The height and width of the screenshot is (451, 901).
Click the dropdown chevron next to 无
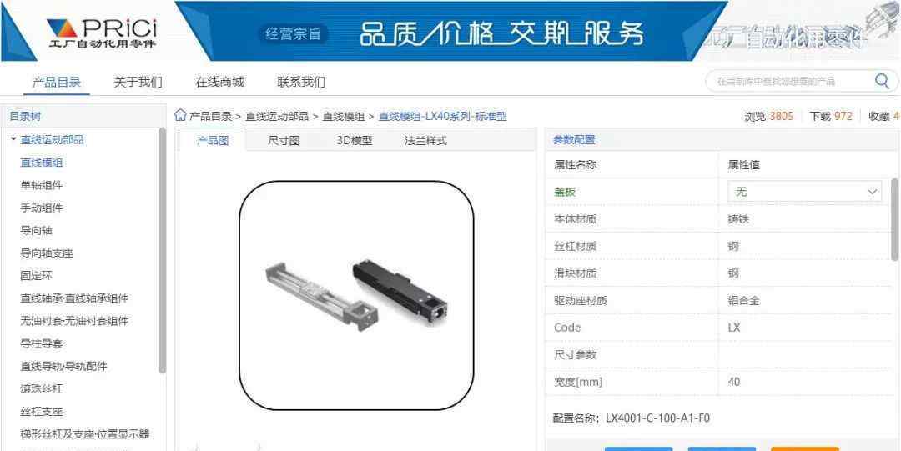[872, 192]
